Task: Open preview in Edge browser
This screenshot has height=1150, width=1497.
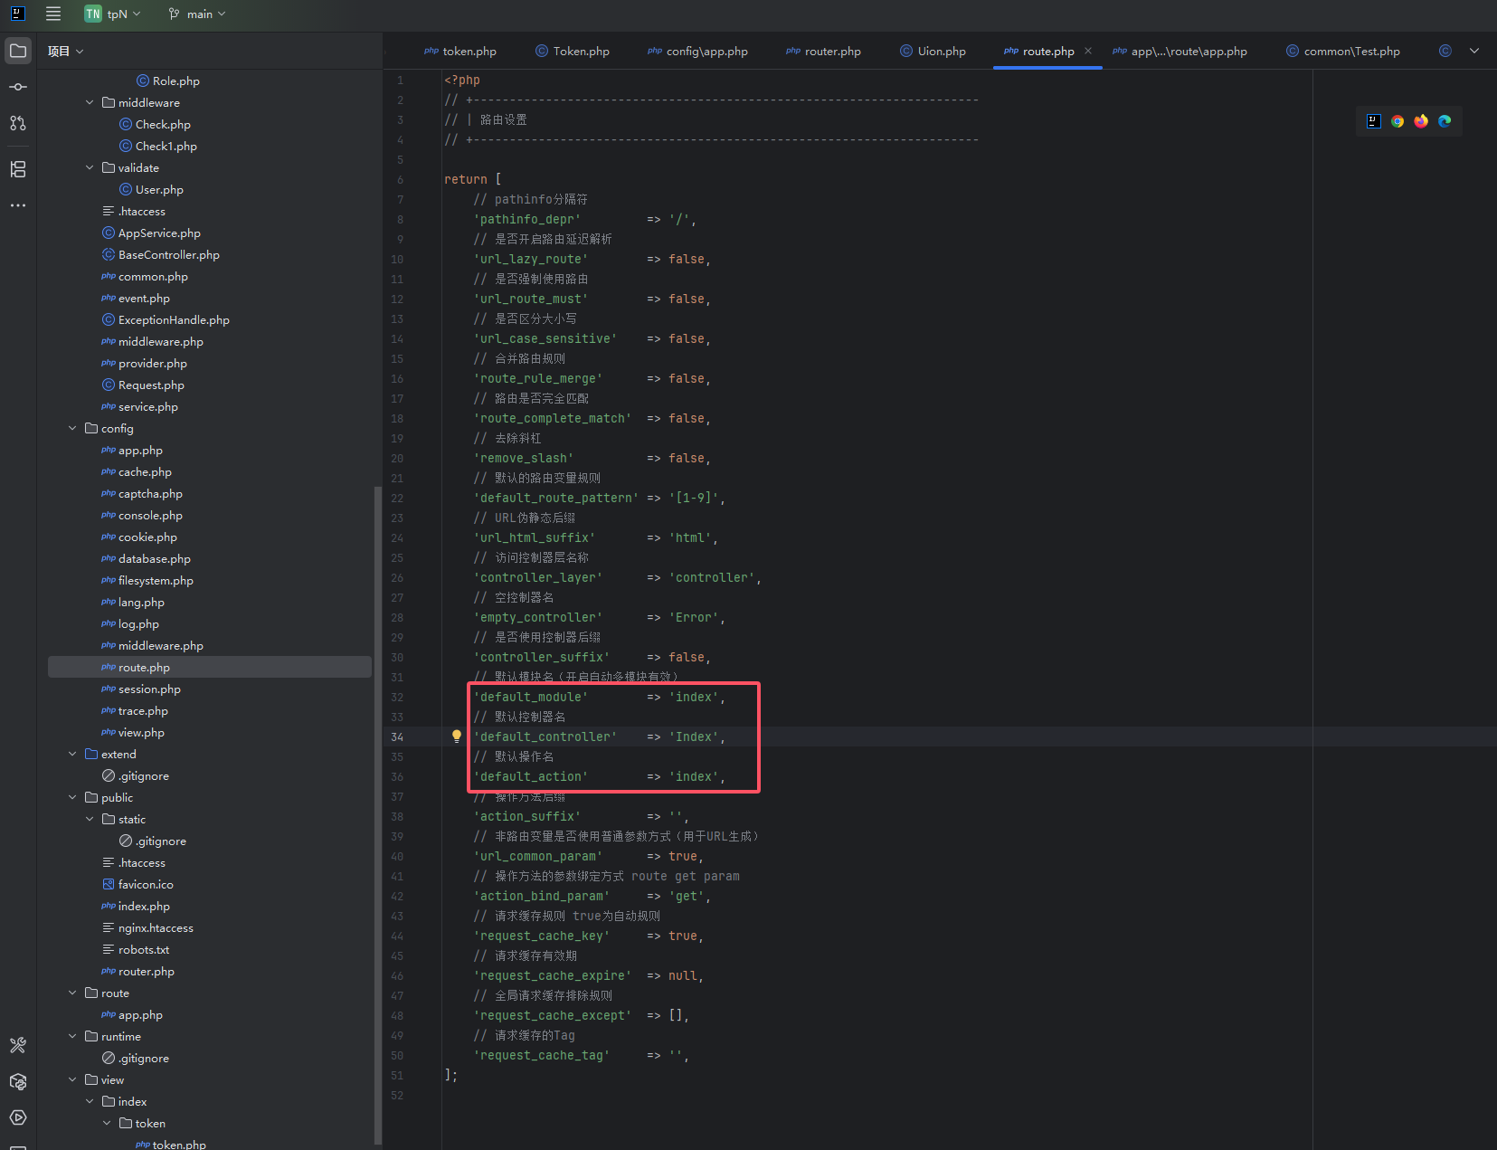Action: click(1445, 121)
